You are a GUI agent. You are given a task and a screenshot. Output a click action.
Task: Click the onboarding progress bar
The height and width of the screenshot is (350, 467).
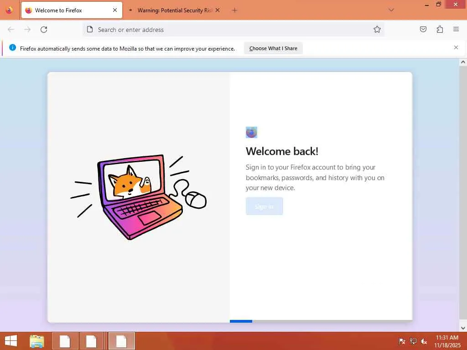[321, 321]
